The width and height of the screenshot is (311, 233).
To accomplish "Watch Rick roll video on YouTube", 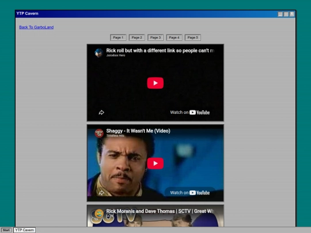I will click(190, 112).
